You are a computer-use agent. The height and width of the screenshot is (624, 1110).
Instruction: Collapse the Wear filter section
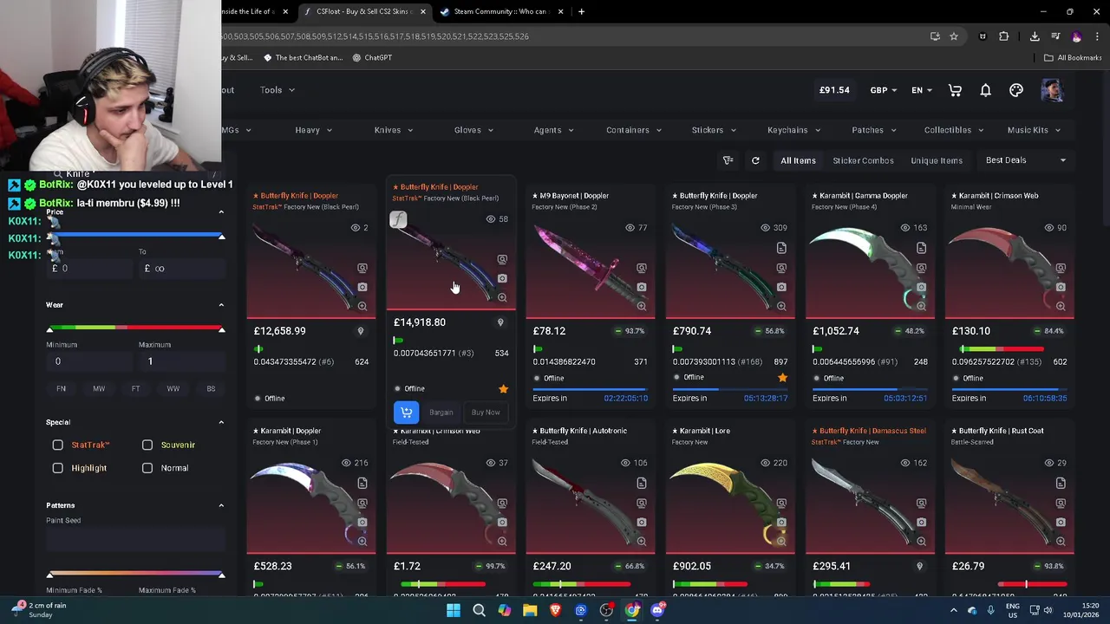[221, 305]
